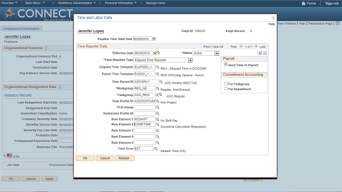Click the Refresh button in the dialog
This screenshot has height=192, width=342.
click(125, 158)
